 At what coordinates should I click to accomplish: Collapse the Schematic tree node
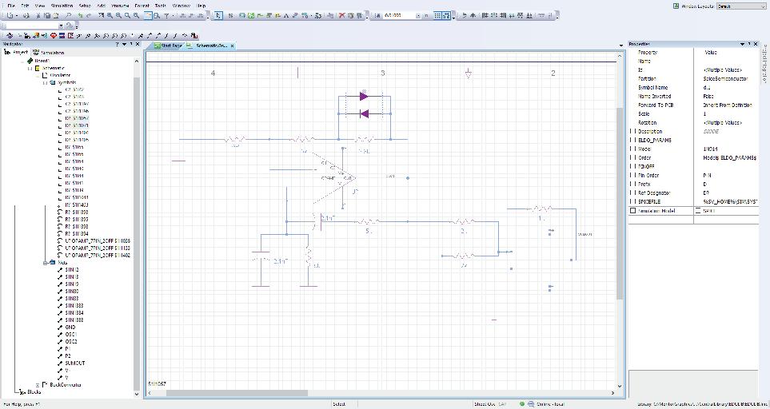[30, 69]
